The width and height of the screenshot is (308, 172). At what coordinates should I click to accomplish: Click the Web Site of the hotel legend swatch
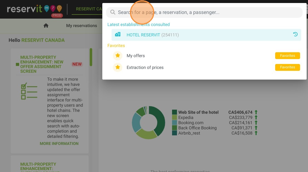click(175, 112)
